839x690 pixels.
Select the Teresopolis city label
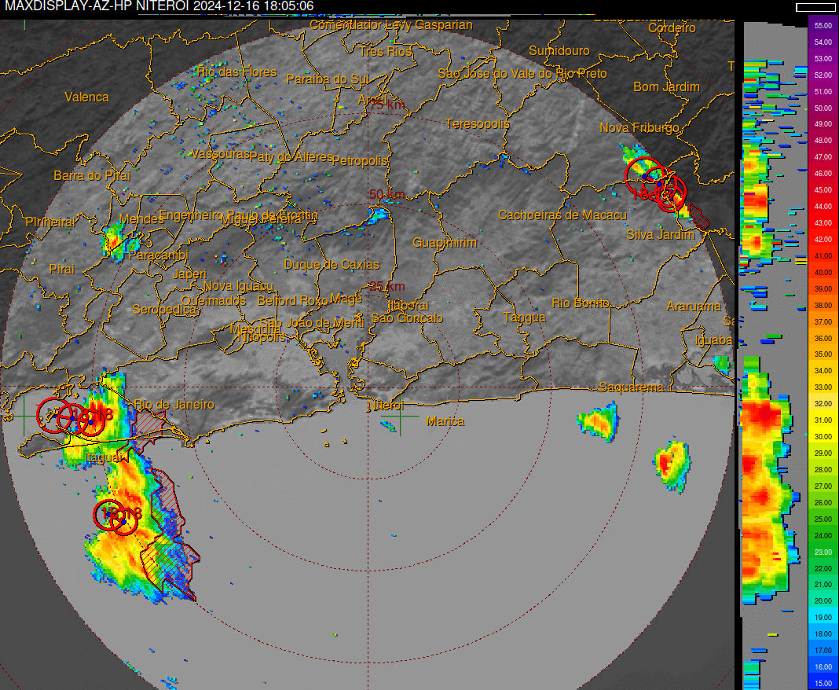[477, 124]
